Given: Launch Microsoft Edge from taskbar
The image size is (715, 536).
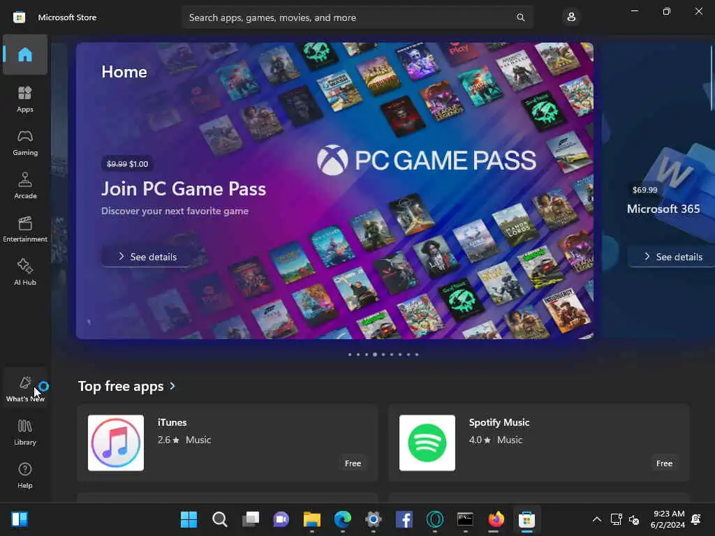Looking at the screenshot, I should pyautogui.click(x=342, y=519).
